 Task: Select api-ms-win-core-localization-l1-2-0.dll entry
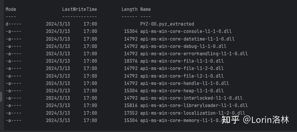click(x=193, y=113)
